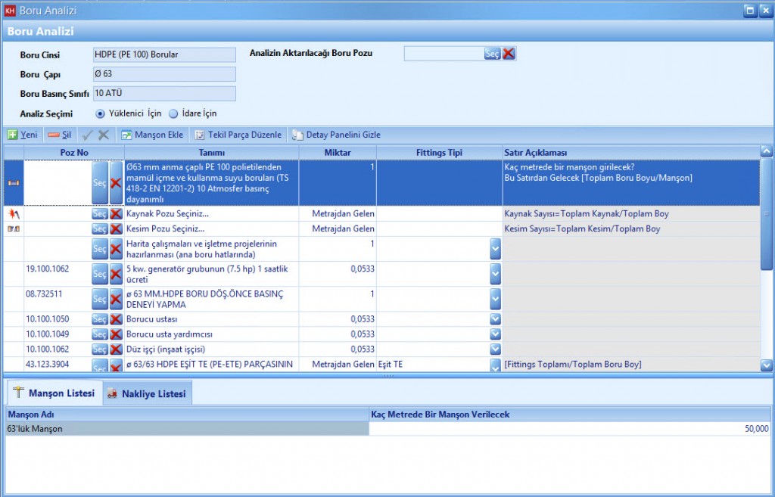This screenshot has height=497, width=775.
Task: Clear the Analizin Aktarılacağı Boru Pozu field with red X
Action: click(x=509, y=54)
